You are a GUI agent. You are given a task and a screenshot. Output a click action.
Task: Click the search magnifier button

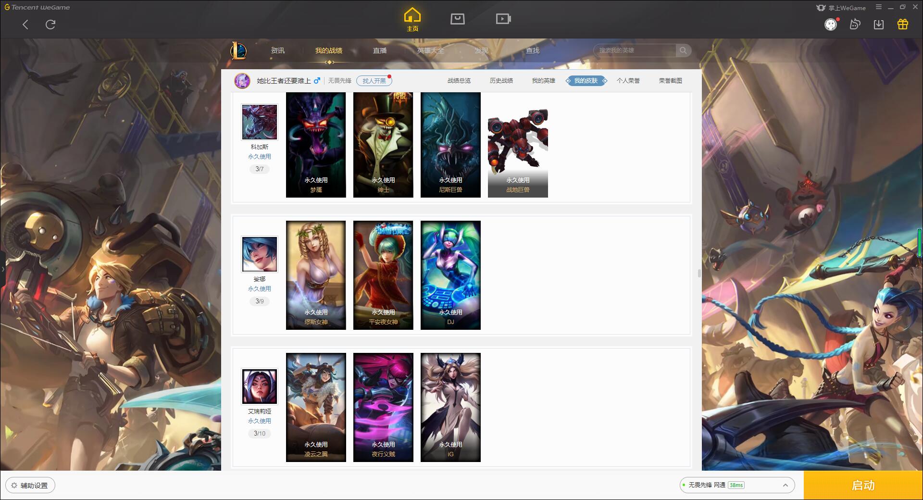pyautogui.click(x=683, y=50)
